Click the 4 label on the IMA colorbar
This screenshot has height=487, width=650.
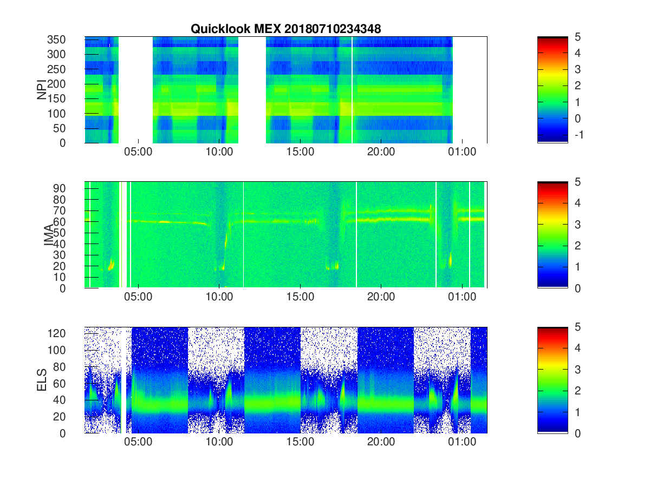click(x=577, y=203)
